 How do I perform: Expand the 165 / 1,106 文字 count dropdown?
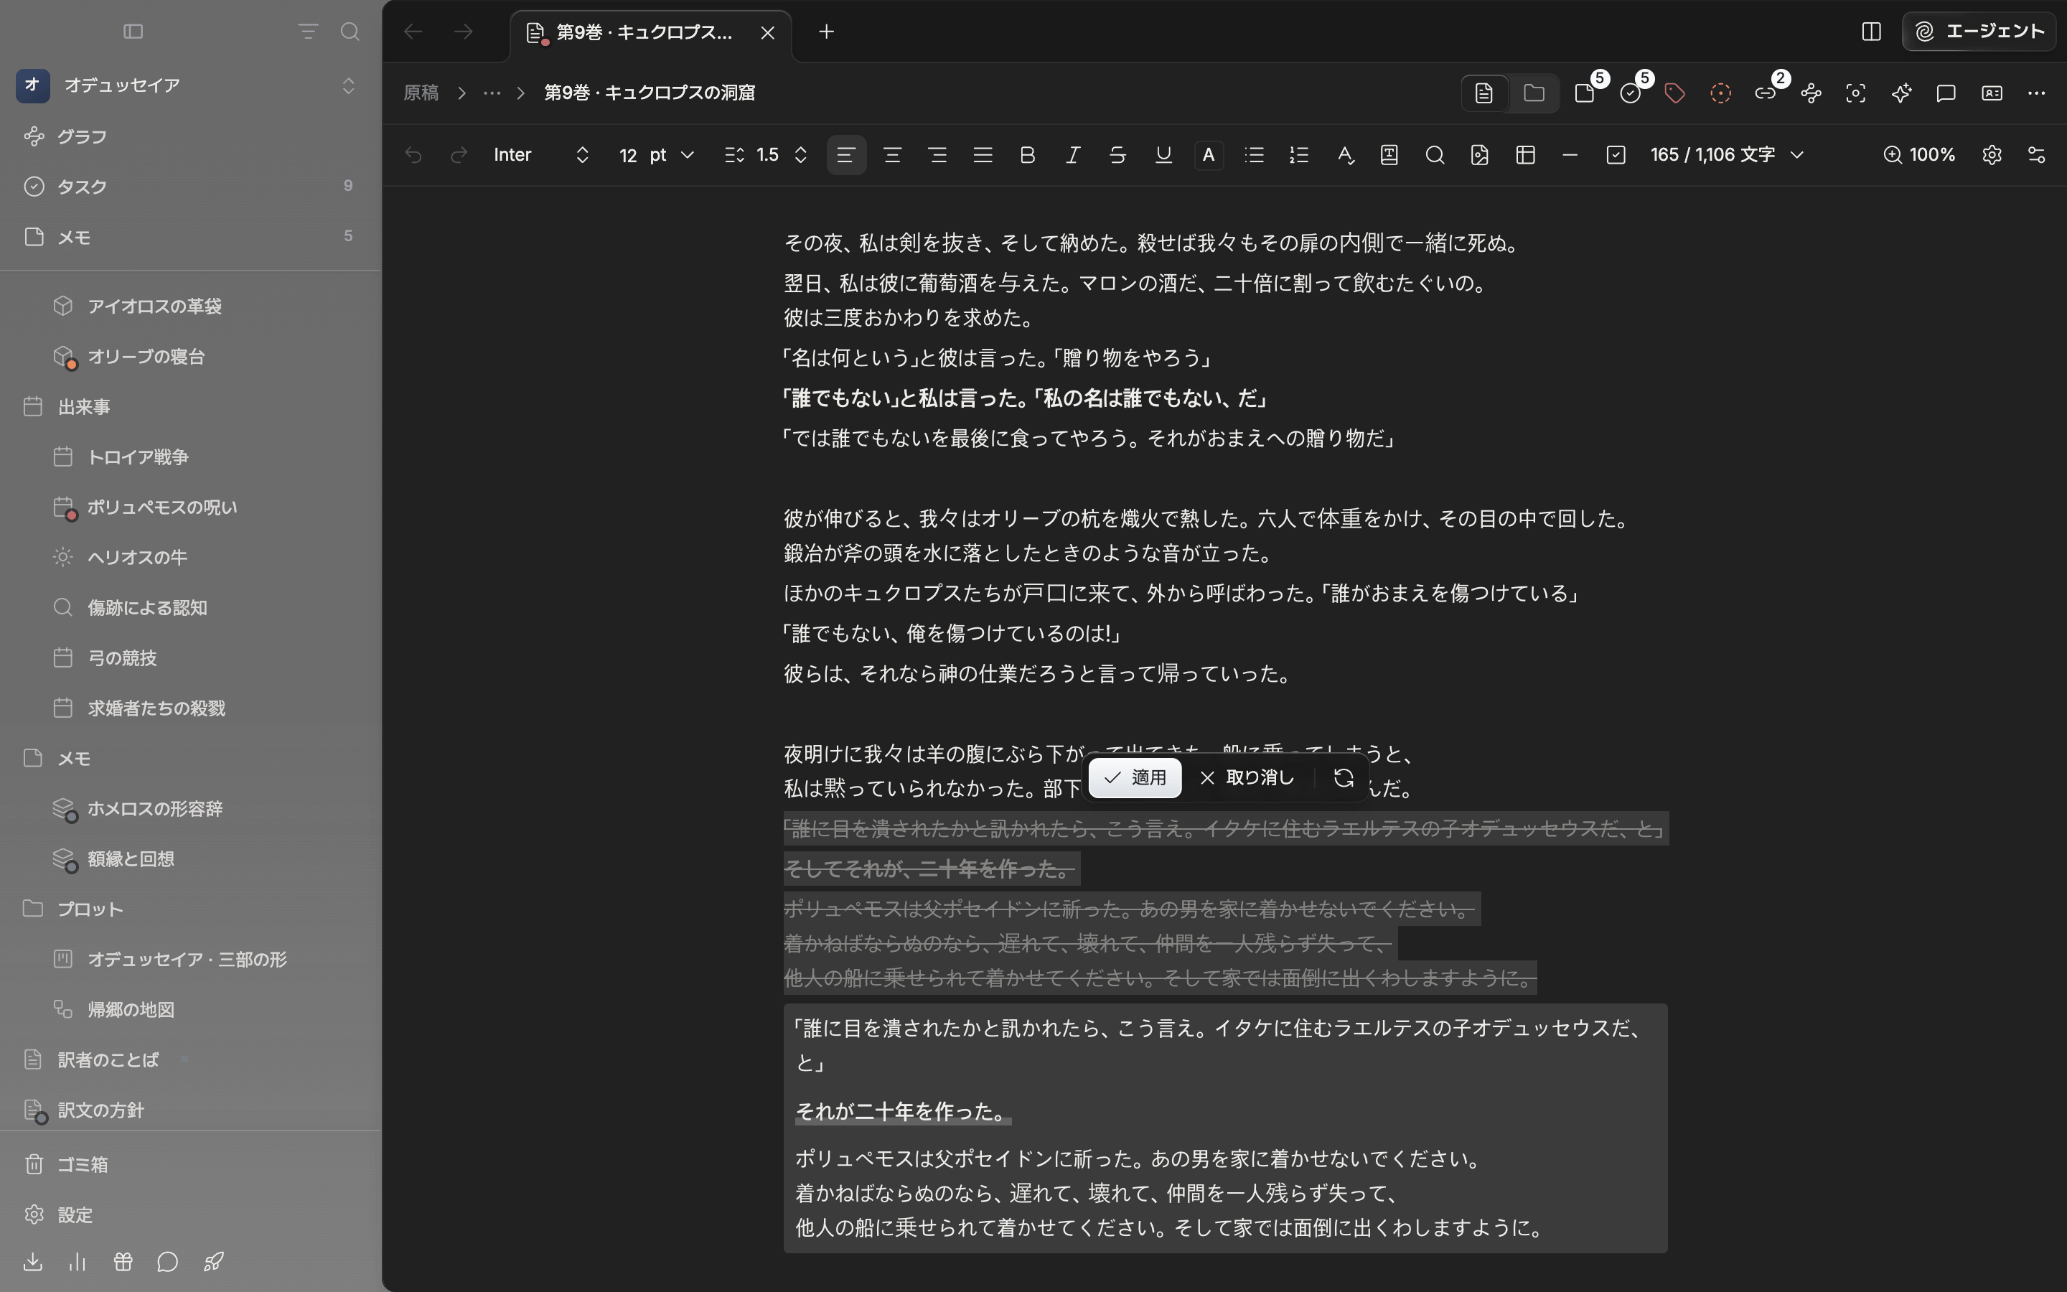(x=1726, y=154)
